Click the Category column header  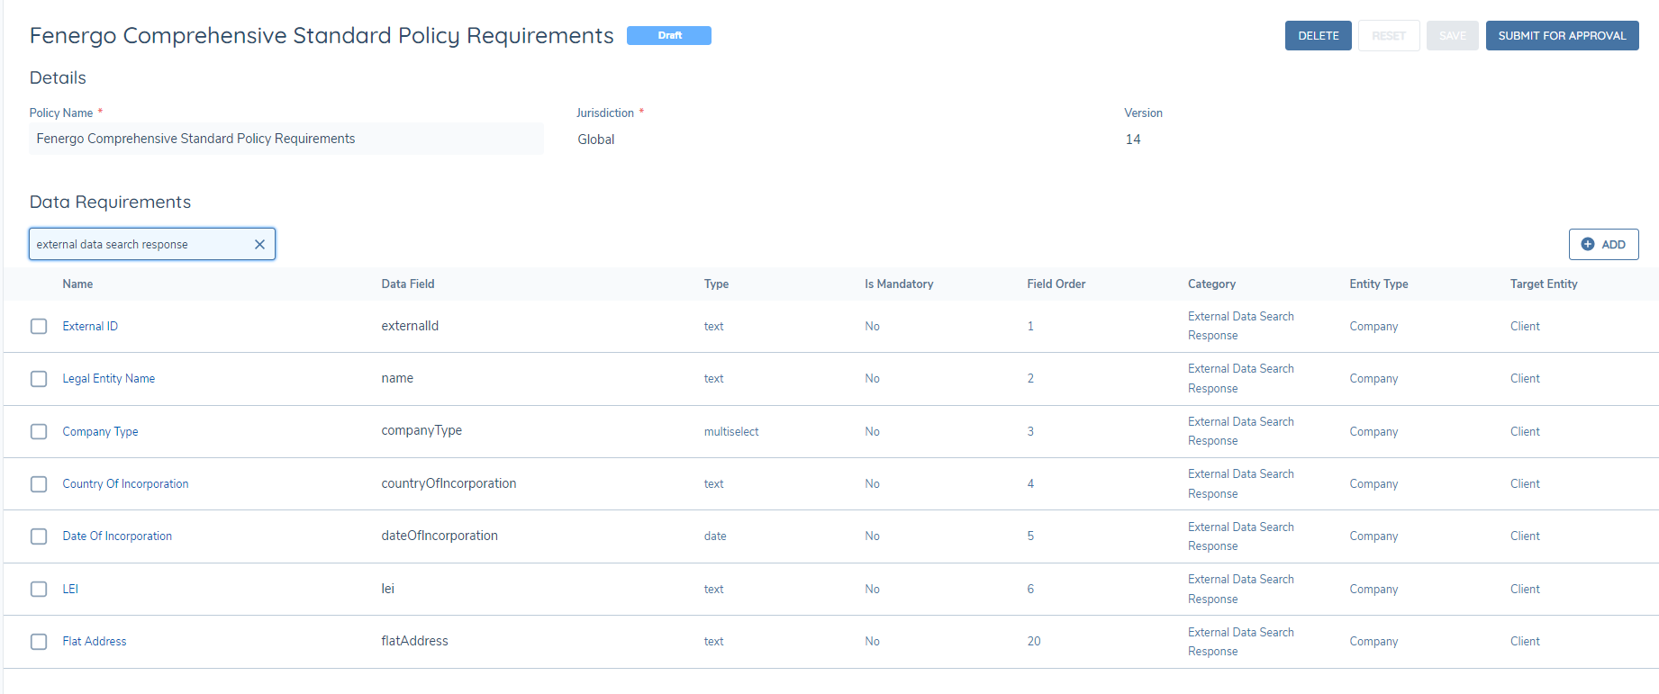[1211, 284]
